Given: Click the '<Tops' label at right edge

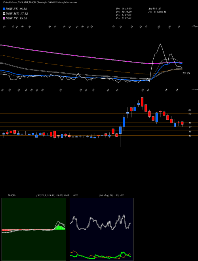Looking at the screenshot, I should [194, 26].
